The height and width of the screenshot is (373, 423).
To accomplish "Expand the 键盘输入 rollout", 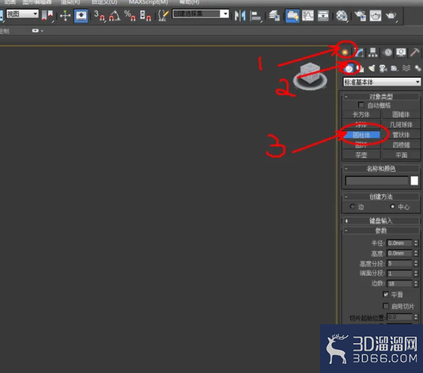I will [380, 221].
